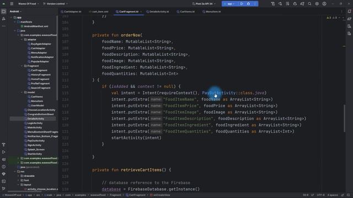The width and height of the screenshot is (353, 198).
Task: Switch to the CartAdapter.kt tab
Action: coord(71,12)
